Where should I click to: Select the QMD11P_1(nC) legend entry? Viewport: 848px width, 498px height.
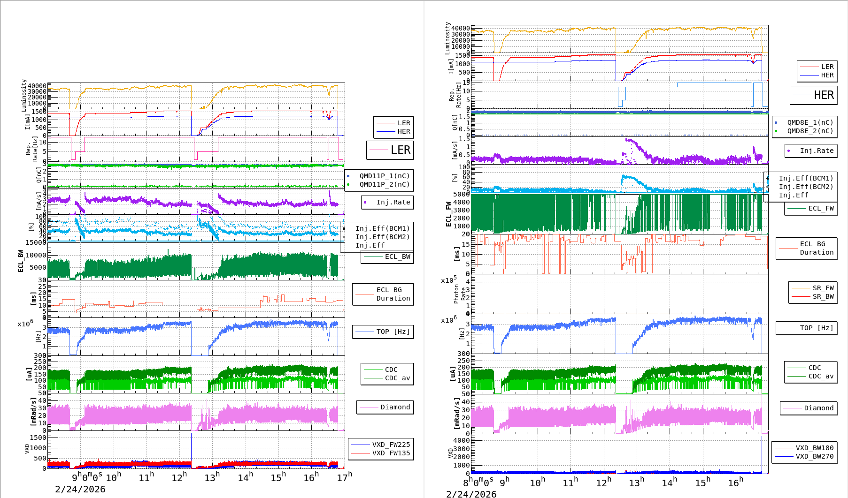pos(384,176)
